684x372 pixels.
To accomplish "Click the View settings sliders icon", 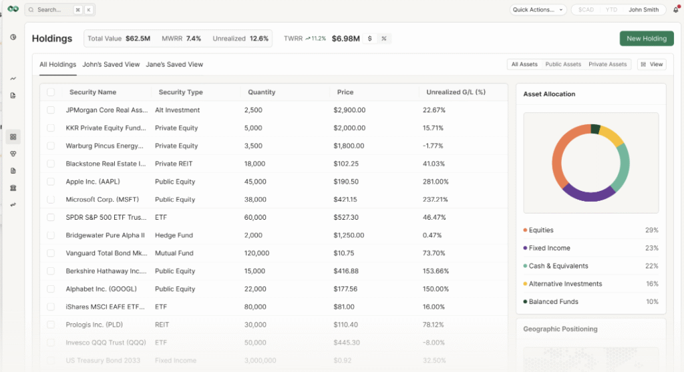I will coord(643,64).
